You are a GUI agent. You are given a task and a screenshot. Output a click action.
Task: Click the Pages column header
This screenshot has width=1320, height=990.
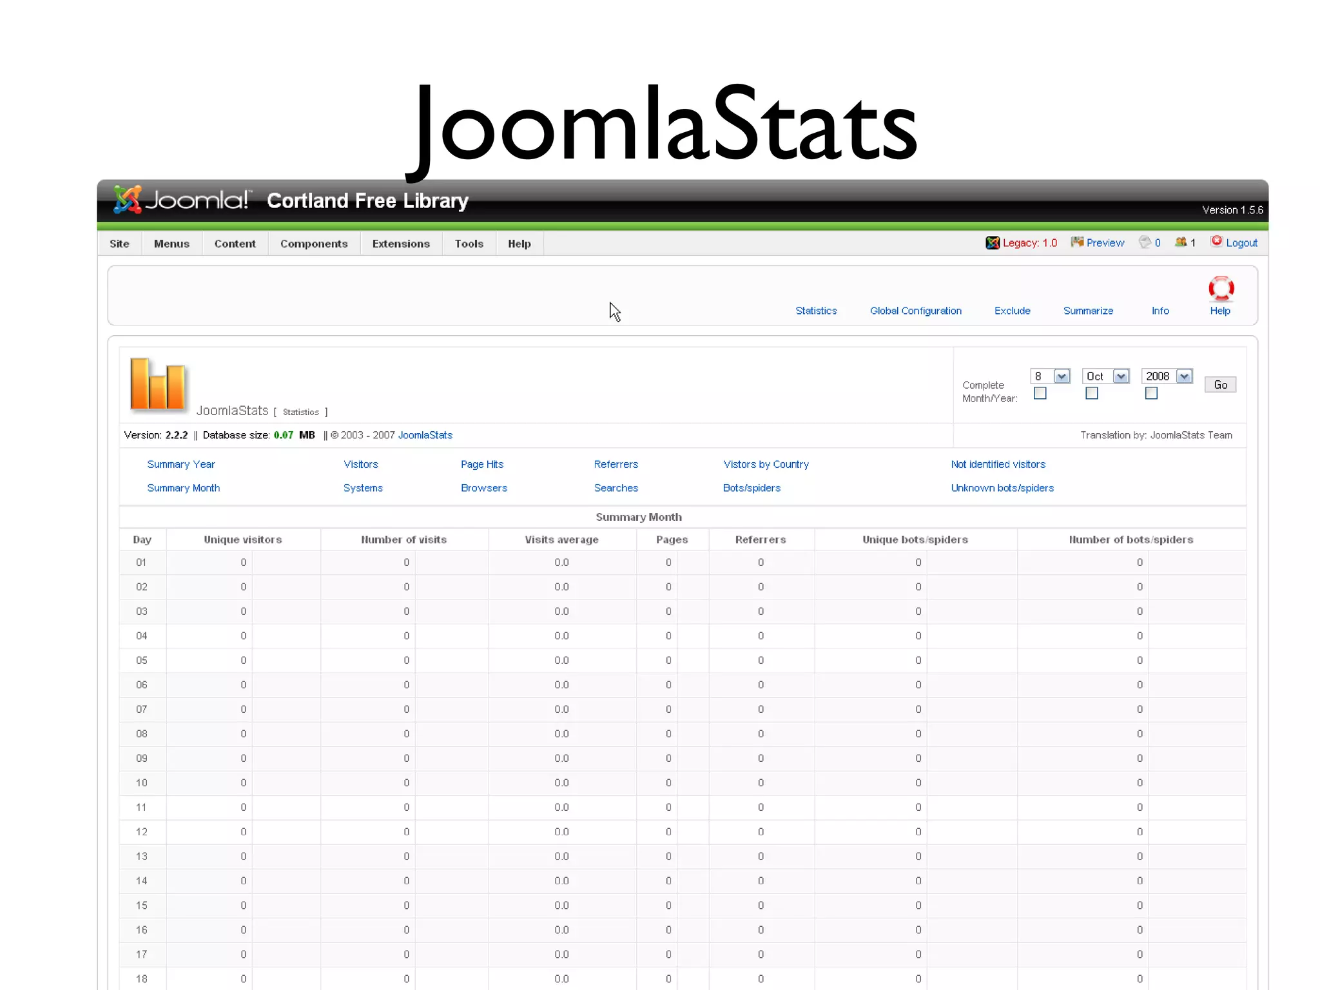point(672,539)
